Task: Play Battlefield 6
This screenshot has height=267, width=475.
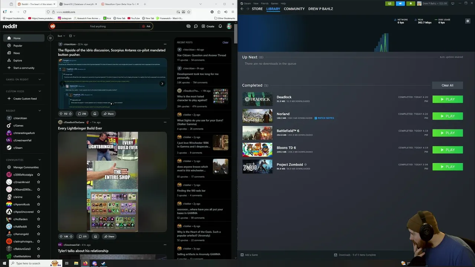Action: (448, 133)
